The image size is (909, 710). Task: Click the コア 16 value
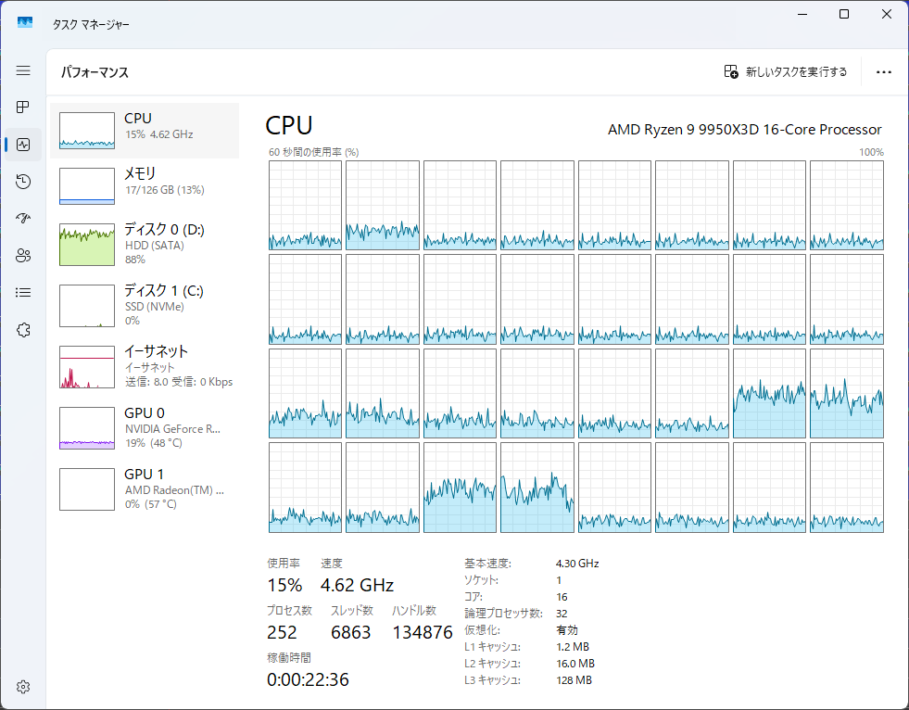point(562,597)
